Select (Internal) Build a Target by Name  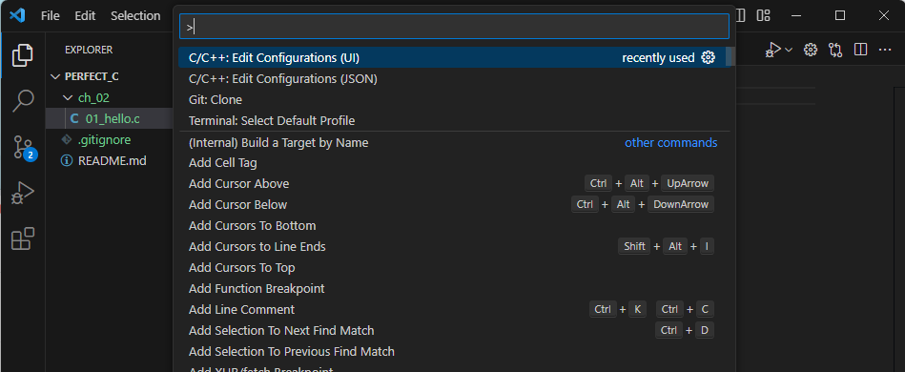[x=454, y=142]
